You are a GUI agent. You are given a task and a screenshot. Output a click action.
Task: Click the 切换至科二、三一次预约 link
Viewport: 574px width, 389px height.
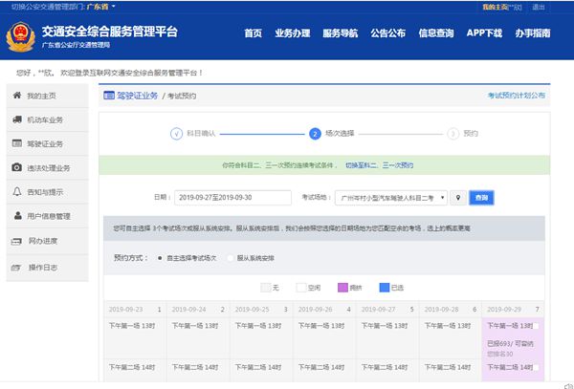point(379,165)
